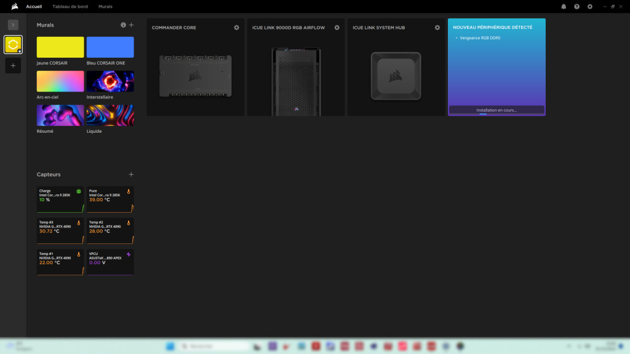Select the yellow hexagon profile icon
The height and width of the screenshot is (354, 630).
14,44
